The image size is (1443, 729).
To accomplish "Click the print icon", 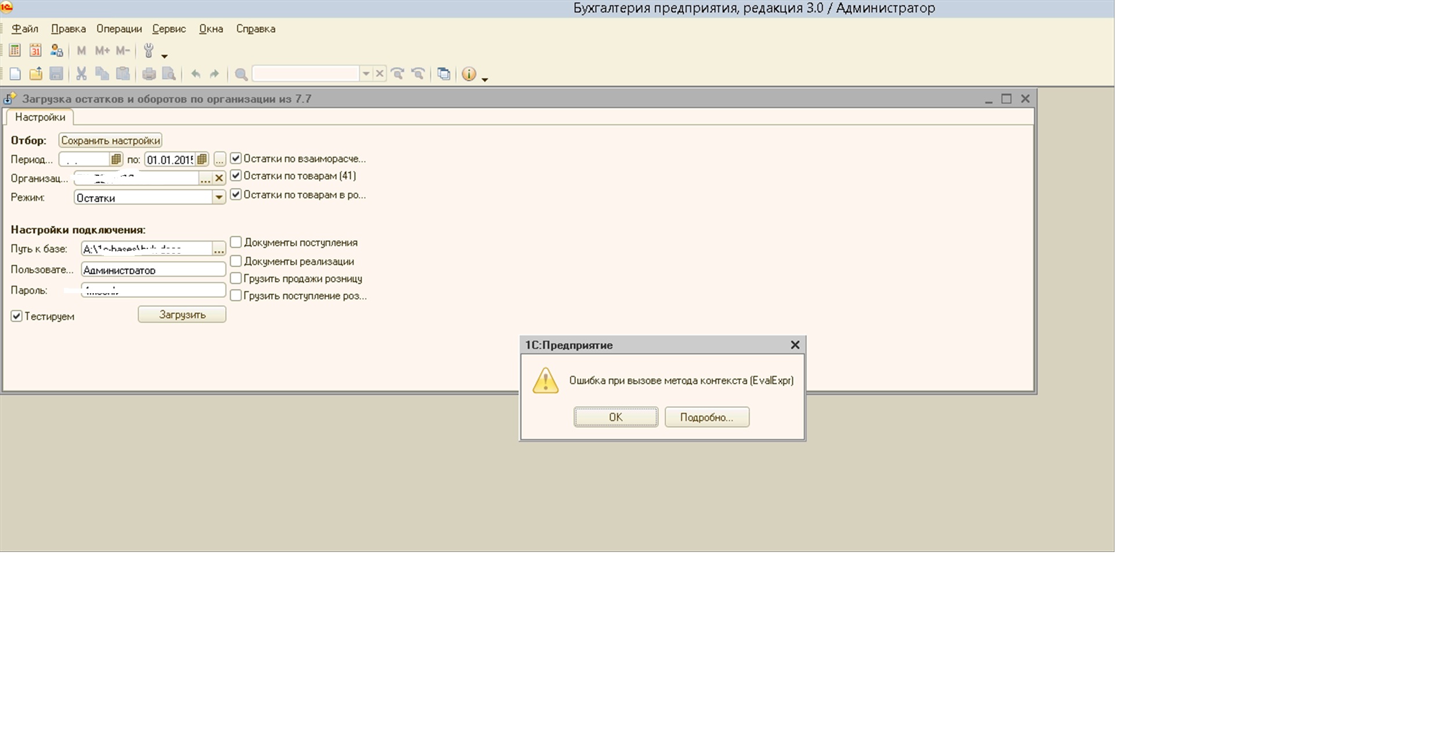I will coord(149,74).
